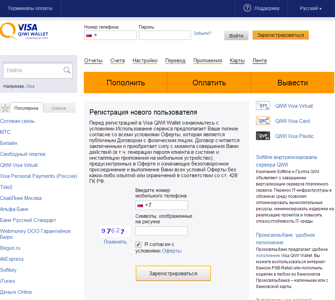Click the QVV Visa Virtual card icon
The height and width of the screenshot is (300, 335).
[x=263, y=106]
